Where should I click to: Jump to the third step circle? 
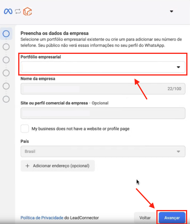pyautogui.click(x=6, y=60)
